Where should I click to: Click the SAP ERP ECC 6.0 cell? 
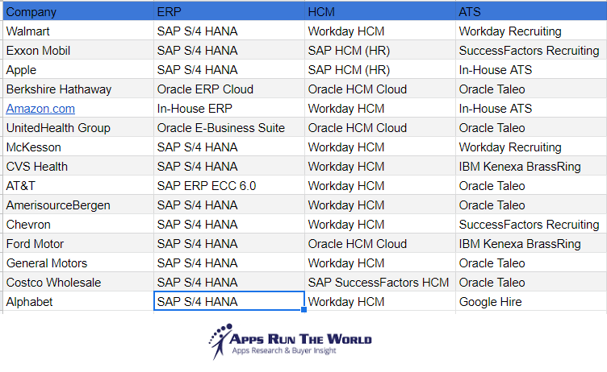click(229, 185)
